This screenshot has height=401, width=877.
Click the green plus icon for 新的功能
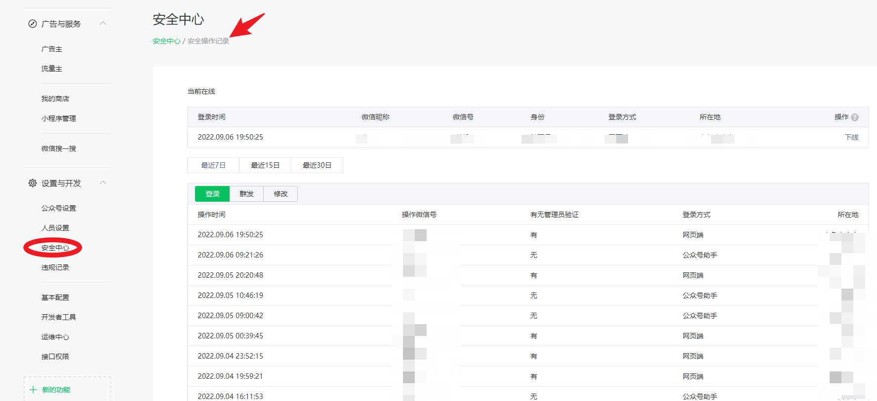click(33, 390)
